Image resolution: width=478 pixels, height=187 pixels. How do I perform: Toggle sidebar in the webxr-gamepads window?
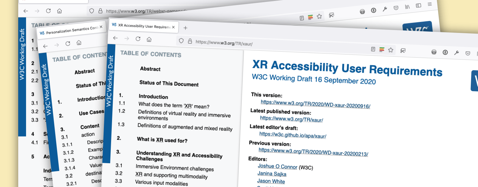pyautogui.click(x=418, y=5)
